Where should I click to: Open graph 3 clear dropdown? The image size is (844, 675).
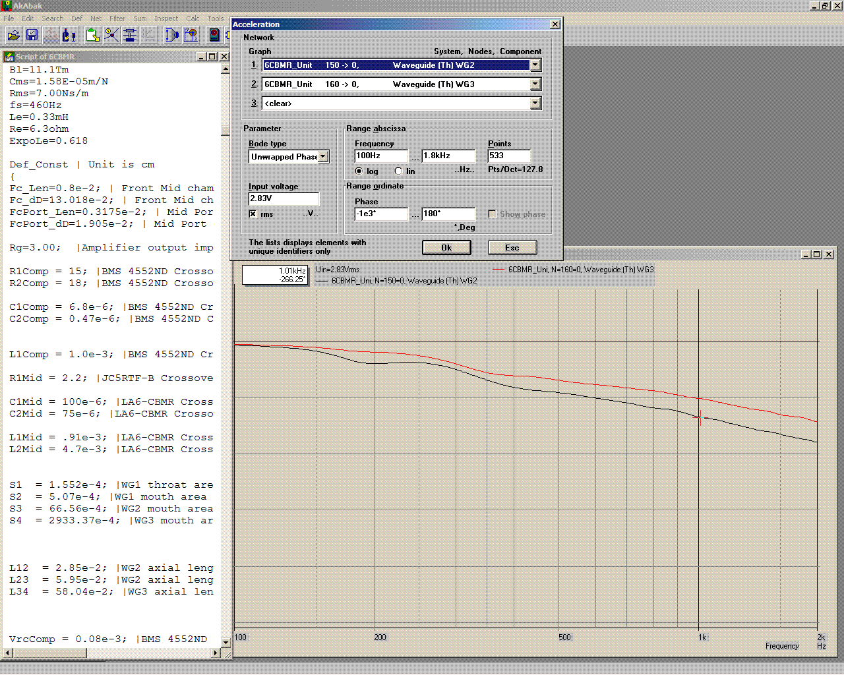coord(535,103)
